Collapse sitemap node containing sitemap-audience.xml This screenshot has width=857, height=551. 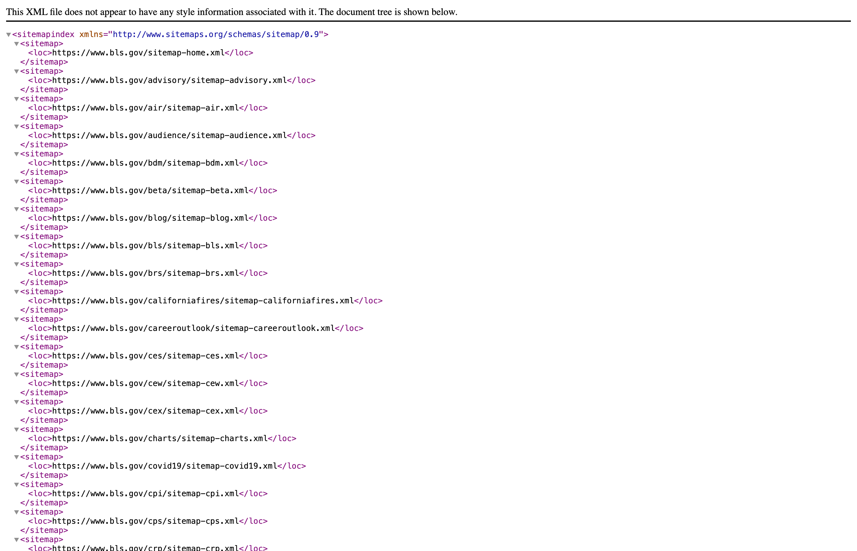coord(17,127)
